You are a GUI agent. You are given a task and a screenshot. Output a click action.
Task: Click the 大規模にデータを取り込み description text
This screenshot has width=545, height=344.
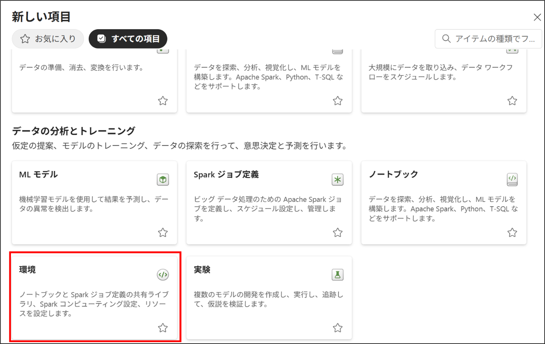[x=440, y=72]
